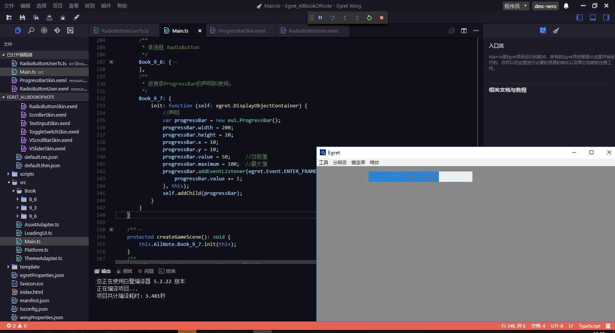
Task: Switch to the 输出 panel tab
Action: pos(103,271)
